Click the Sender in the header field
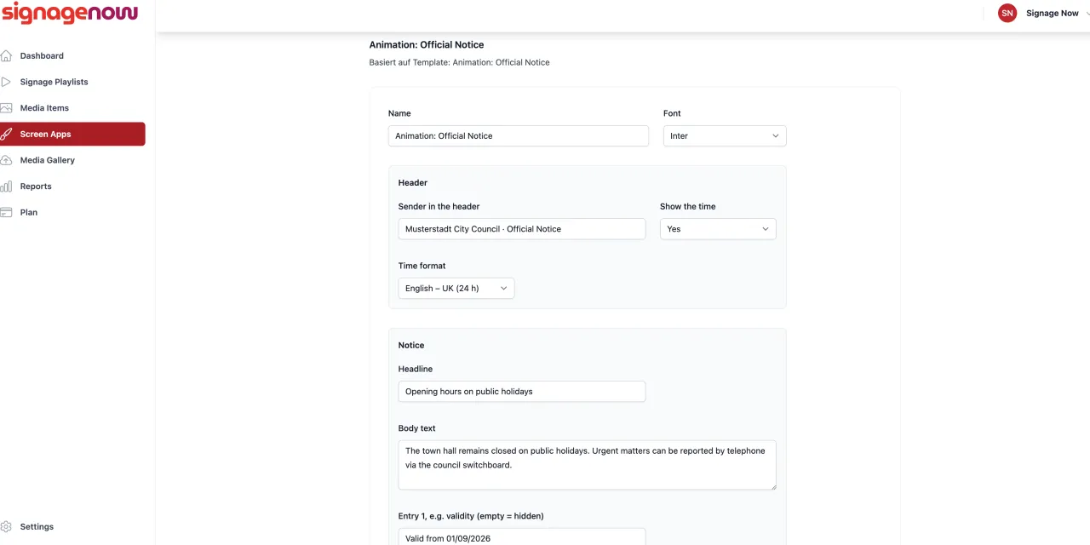Image resolution: width=1090 pixels, height=545 pixels. (x=522, y=229)
